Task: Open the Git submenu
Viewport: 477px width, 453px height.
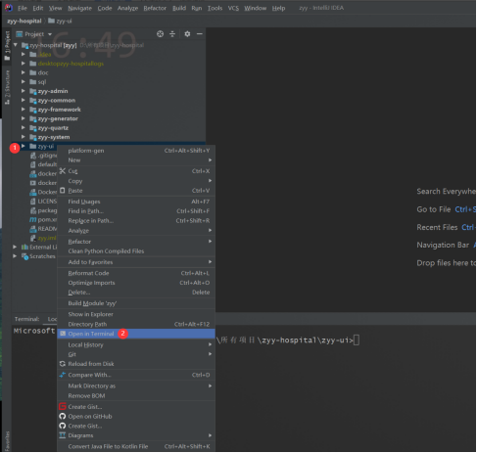Action: point(136,354)
